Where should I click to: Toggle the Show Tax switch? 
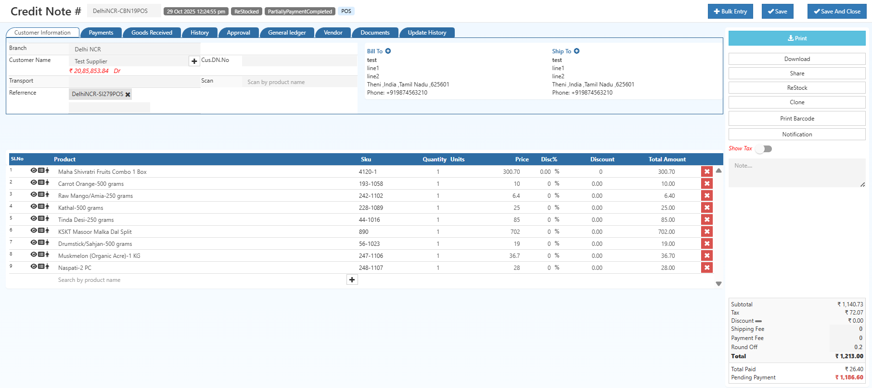click(764, 149)
